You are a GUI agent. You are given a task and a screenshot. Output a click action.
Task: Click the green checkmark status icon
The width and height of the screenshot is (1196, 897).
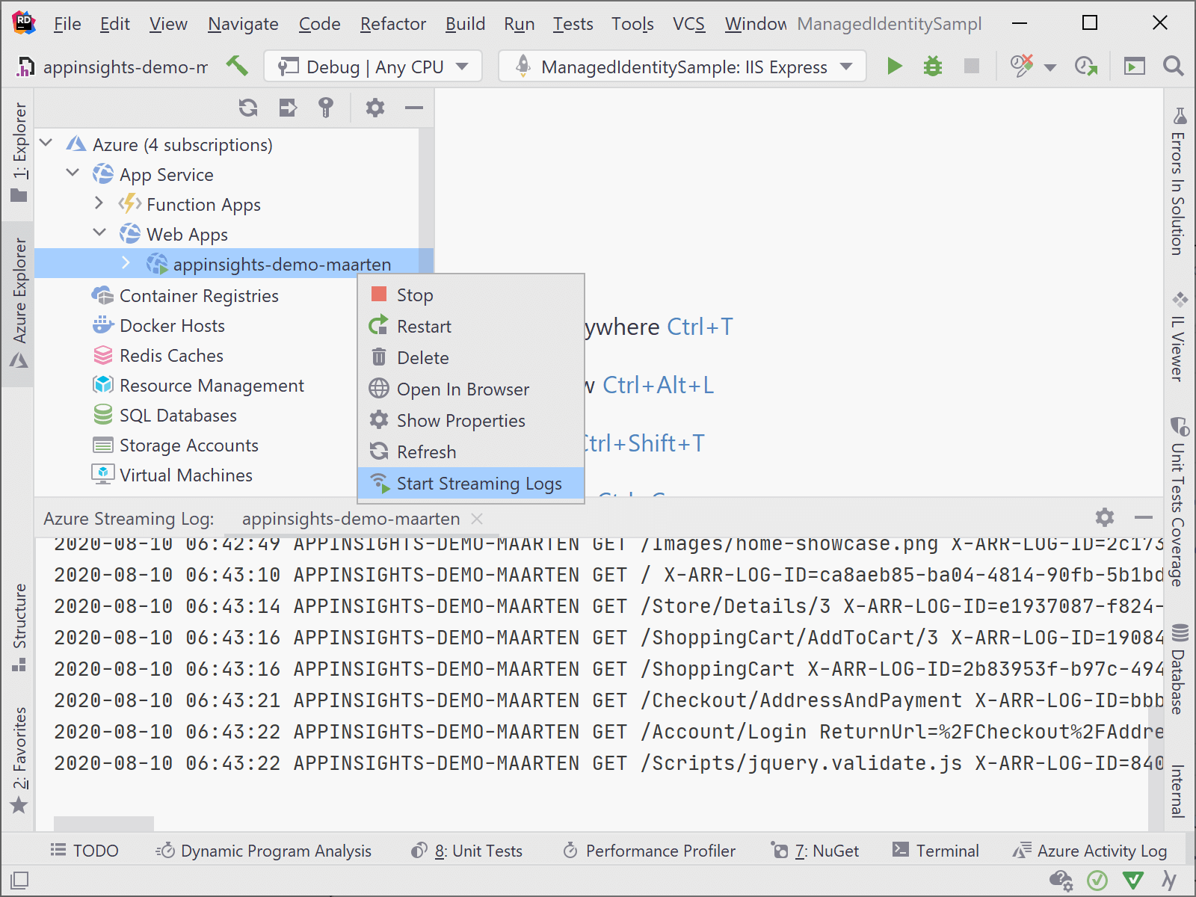(x=1097, y=881)
